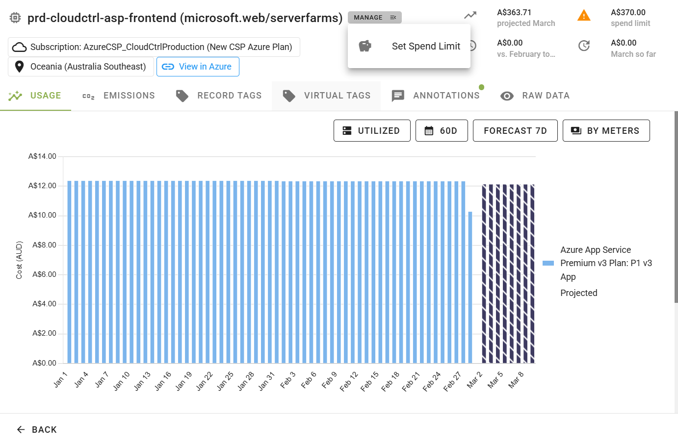Open the Raw Data tab
678x443 pixels.
pyautogui.click(x=535, y=96)
